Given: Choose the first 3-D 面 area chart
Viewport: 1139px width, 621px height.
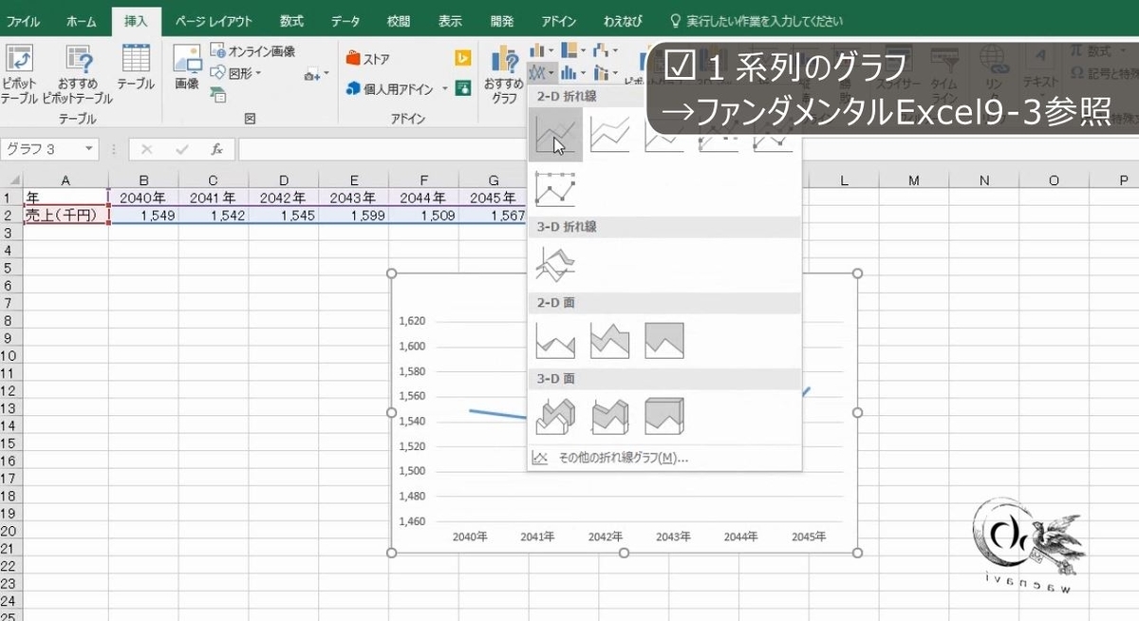Looking at the screenshot, I should [554, 415].
